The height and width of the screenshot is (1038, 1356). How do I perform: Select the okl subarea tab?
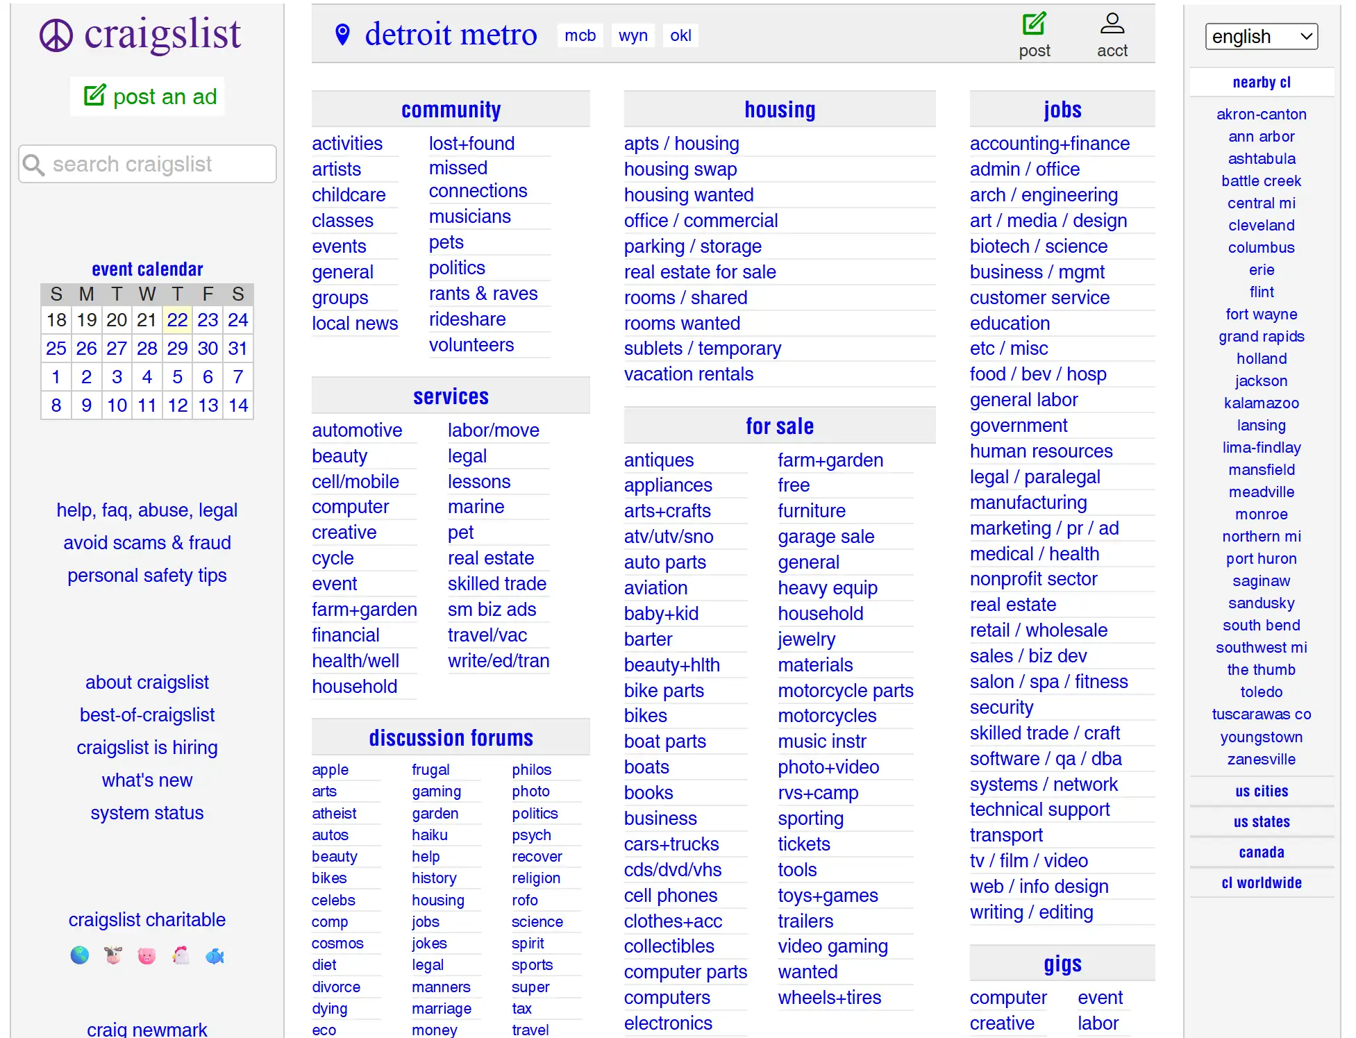(680, 35)
